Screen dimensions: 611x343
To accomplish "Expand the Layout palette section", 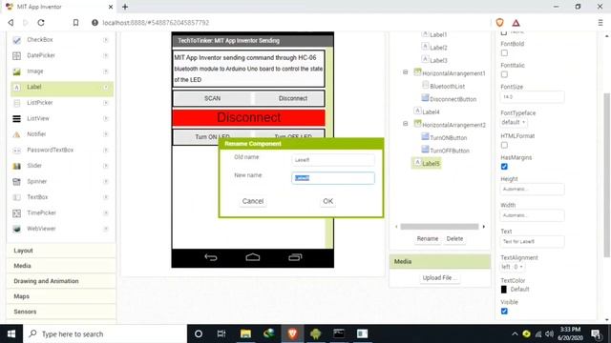I will (61, 251).
